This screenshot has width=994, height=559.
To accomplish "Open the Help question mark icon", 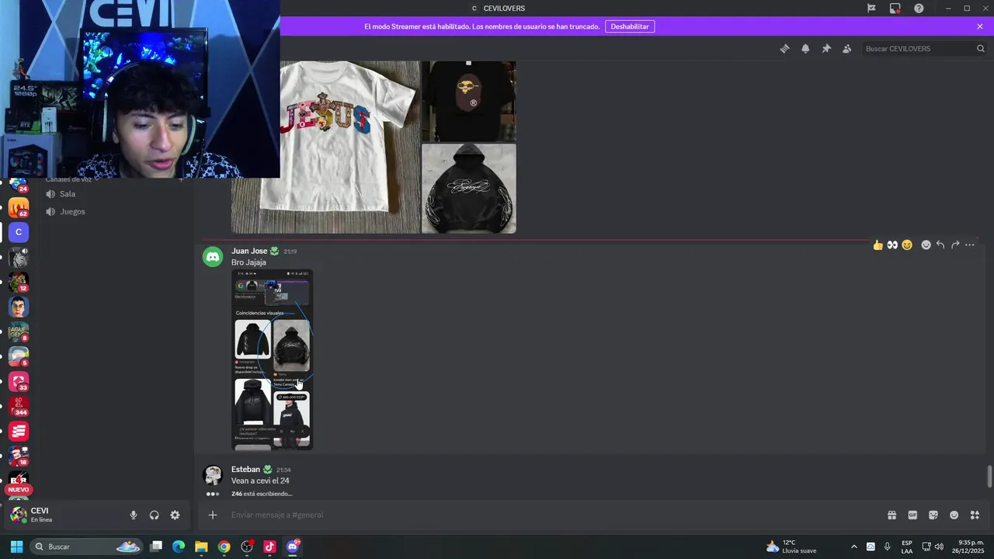I will pyautogui.click(x=919, y=9).
